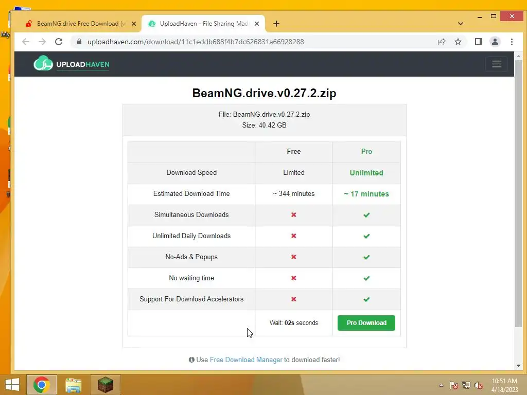The height and width of the screenshot is (395, 527).
Task: Open Chrome three-dot menu
Action: 512,42
